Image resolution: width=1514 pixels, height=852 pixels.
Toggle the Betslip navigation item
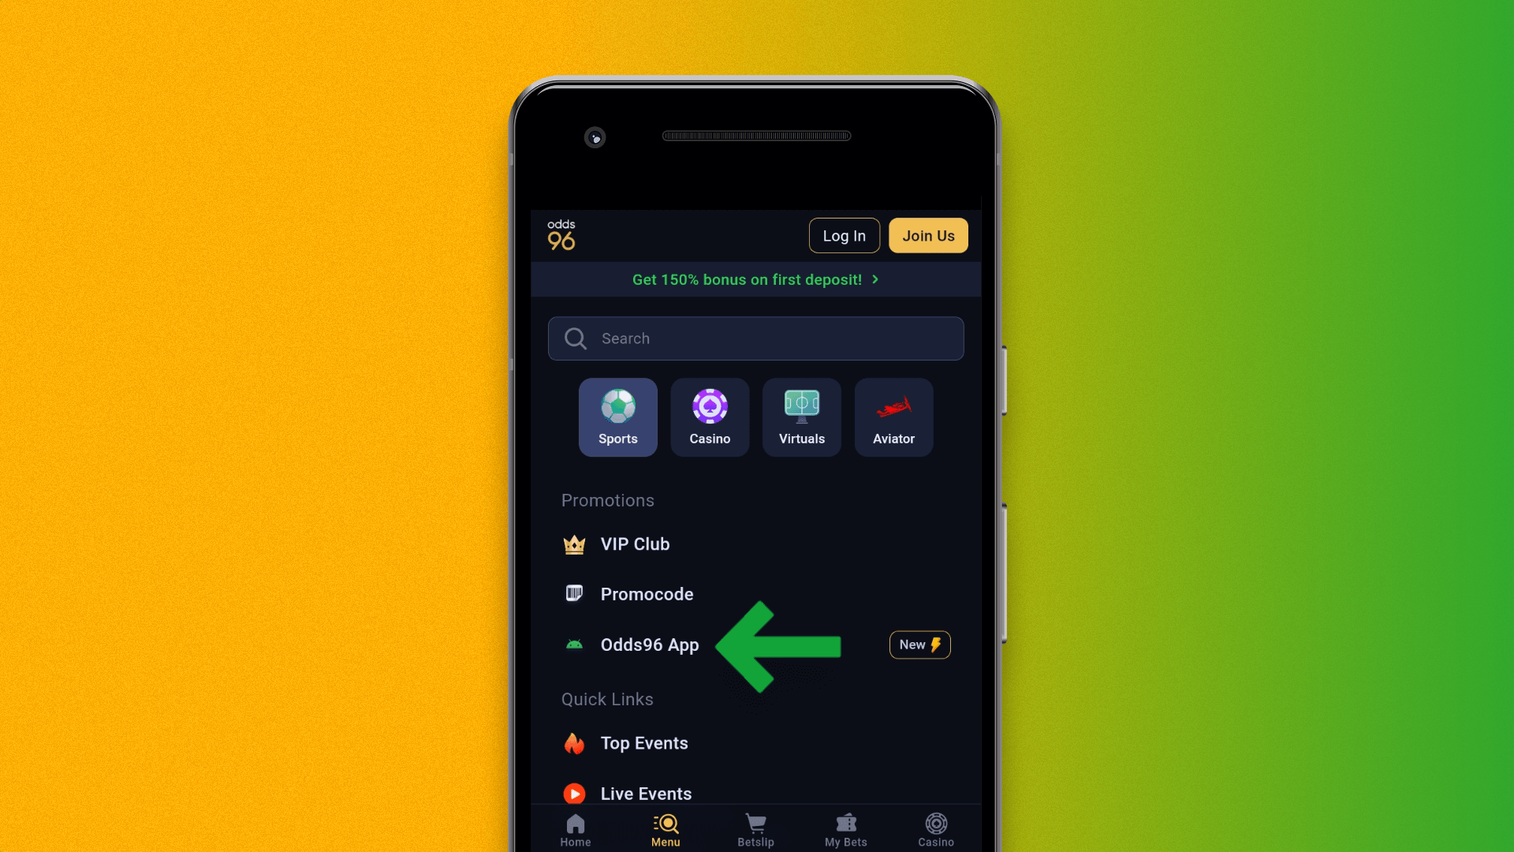(x=756, y=829)
